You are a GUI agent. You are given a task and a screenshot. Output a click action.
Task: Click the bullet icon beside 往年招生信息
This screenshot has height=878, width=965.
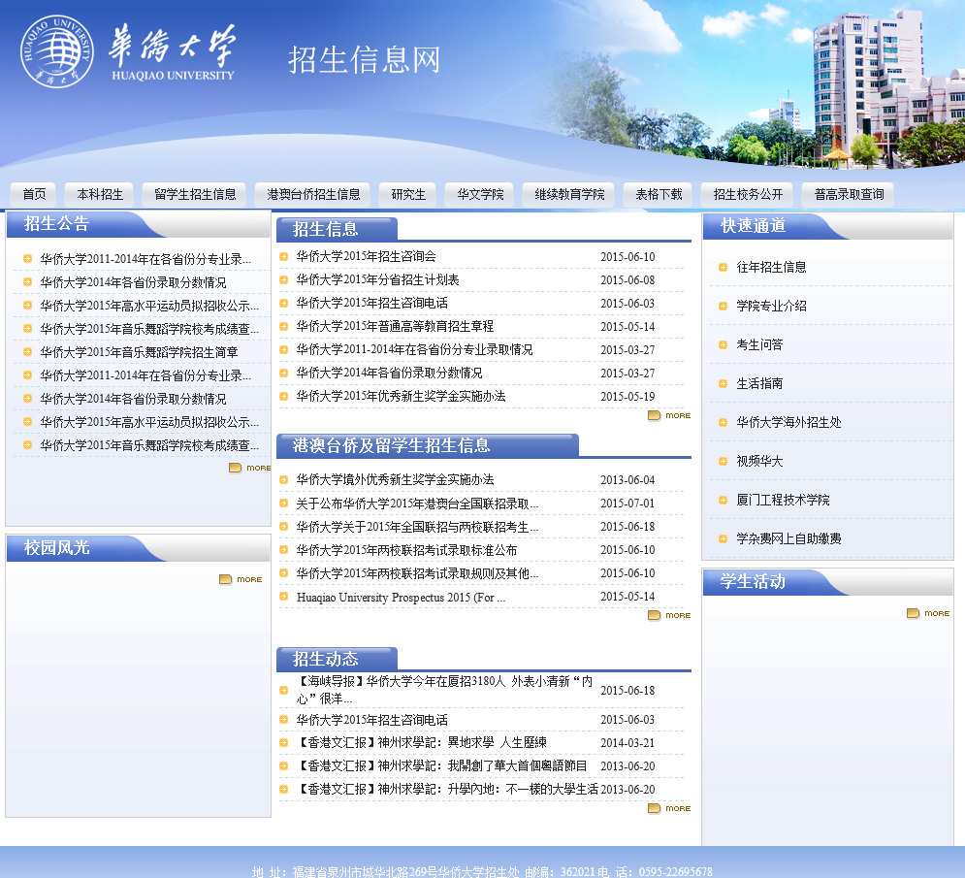pyautogui.click(x=724, y=267)
